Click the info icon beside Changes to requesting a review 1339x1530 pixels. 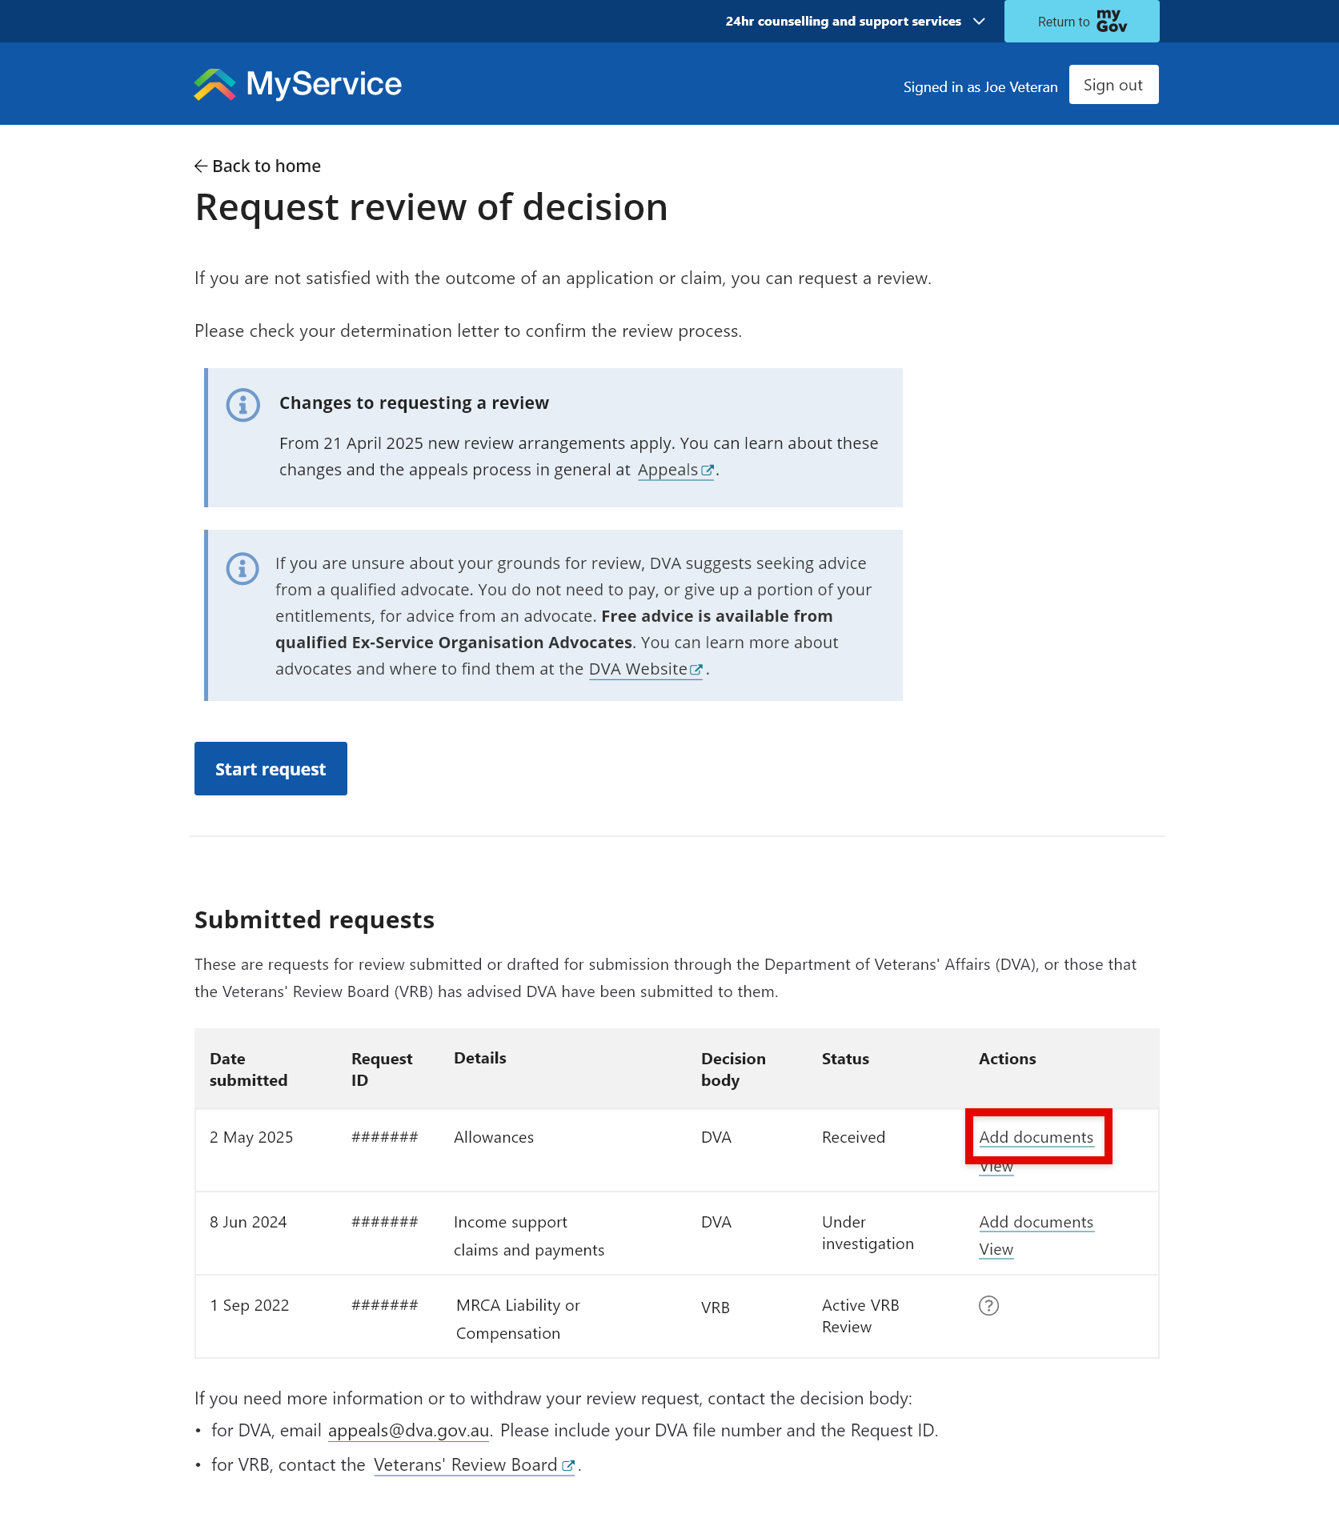tap(243, 405)
